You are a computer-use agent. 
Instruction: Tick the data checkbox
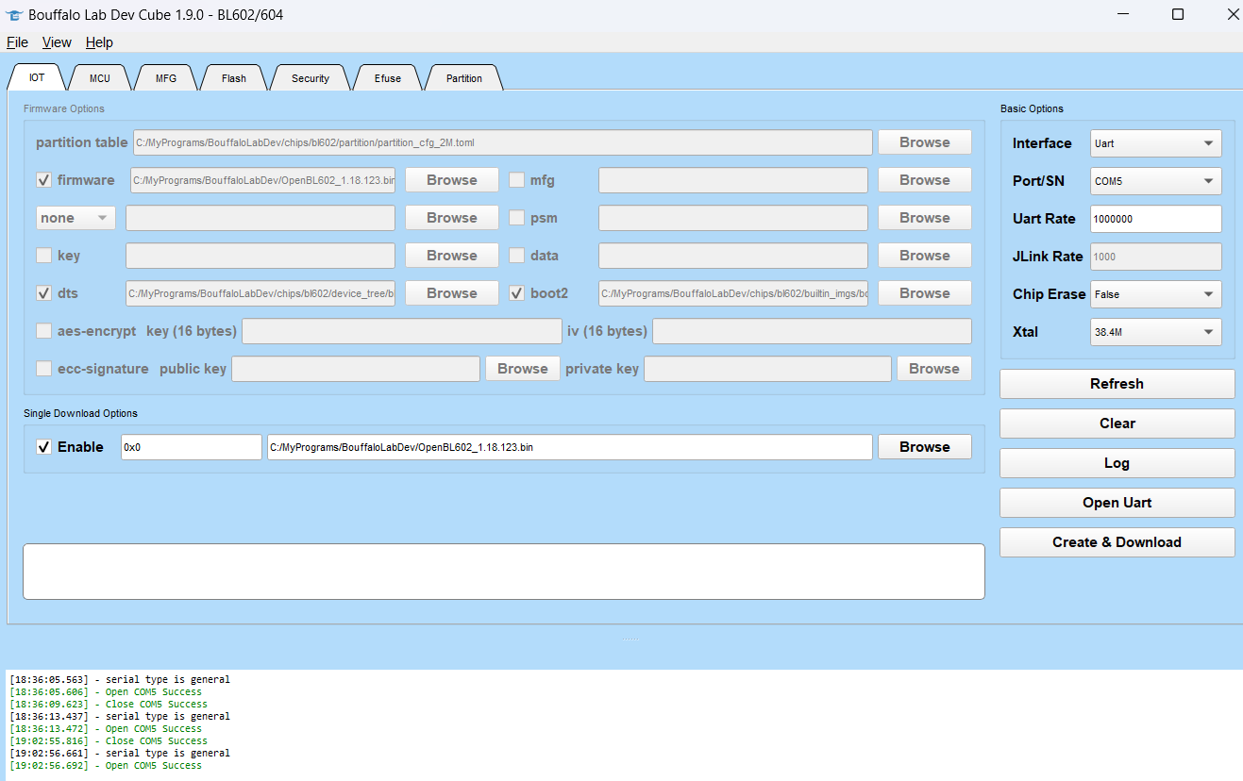coord(517,256)
